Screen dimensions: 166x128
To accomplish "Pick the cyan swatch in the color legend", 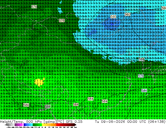I will [32, 125].
